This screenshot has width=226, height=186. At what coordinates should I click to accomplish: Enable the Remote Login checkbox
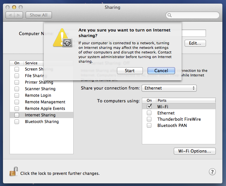(17, 95)
